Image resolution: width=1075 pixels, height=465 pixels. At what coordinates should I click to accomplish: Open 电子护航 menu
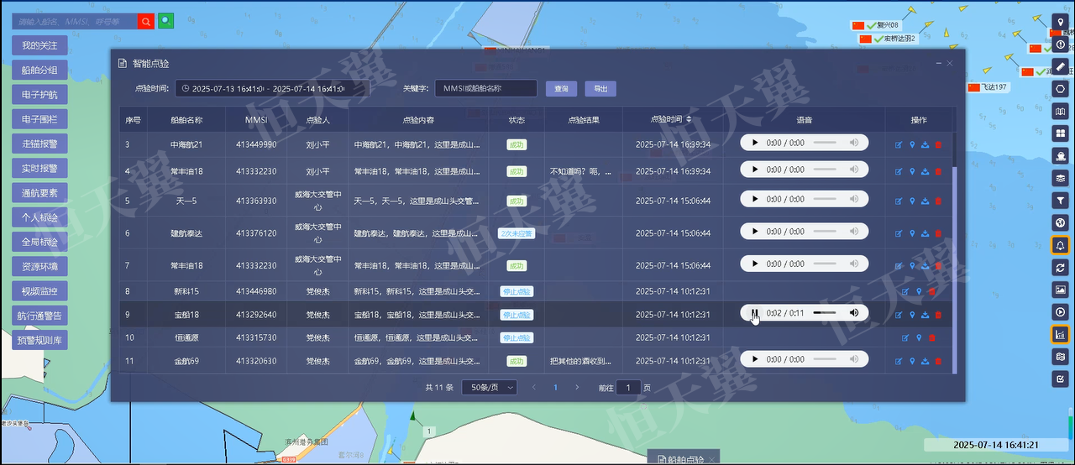click(x=39, y=95)
